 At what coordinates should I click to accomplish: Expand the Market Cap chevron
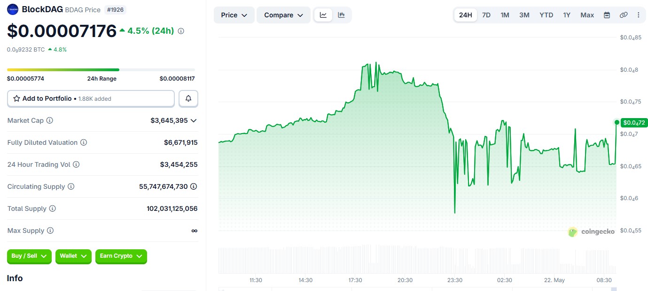coord(194,120)
